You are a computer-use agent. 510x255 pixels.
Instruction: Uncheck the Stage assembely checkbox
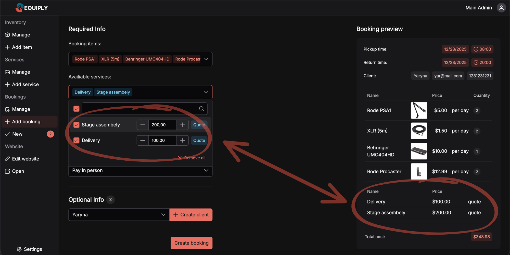pyautogui.click(x=76, y=125)
